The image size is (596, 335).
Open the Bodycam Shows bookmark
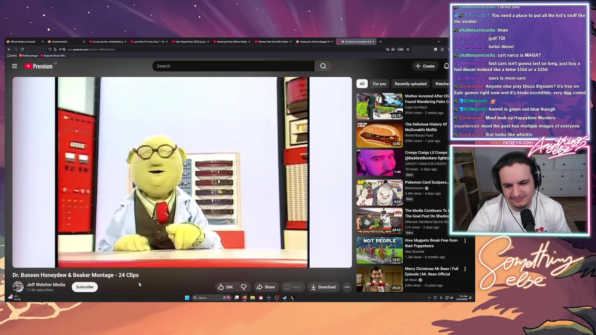pos(53,56)
